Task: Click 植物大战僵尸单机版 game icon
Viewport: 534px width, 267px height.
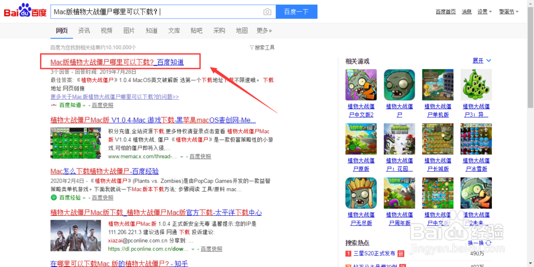Action: coord(438,85)
